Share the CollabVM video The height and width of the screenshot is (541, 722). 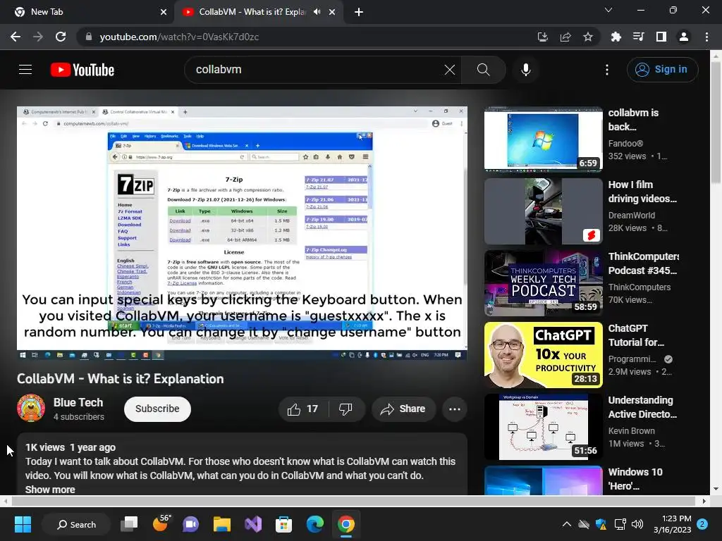point(403,409)
